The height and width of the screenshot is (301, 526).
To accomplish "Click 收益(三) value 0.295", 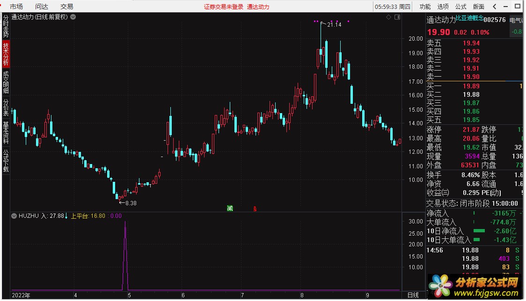I will pyautogui.click(x=471, y=193).
